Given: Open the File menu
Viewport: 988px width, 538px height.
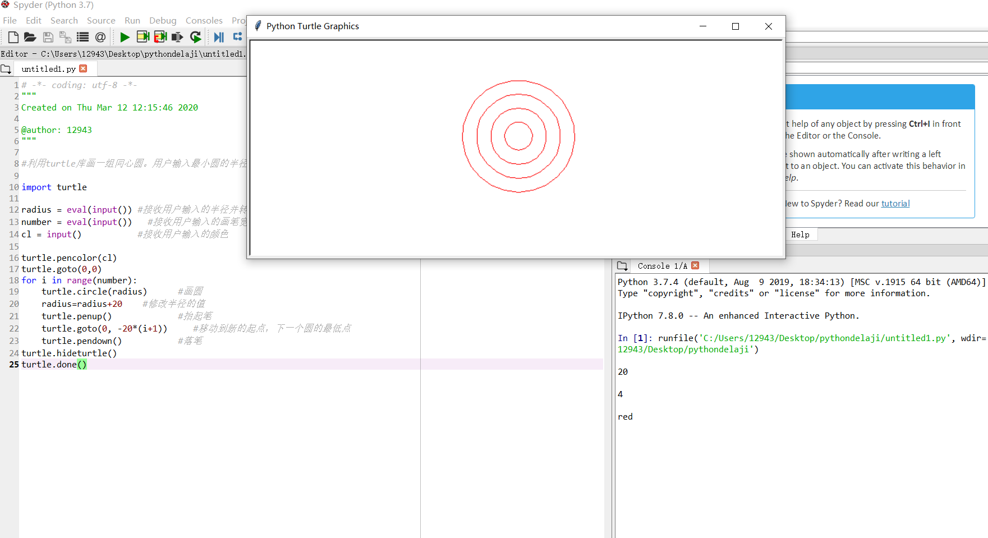Looking at the screenshot, I should coord(10,20).
